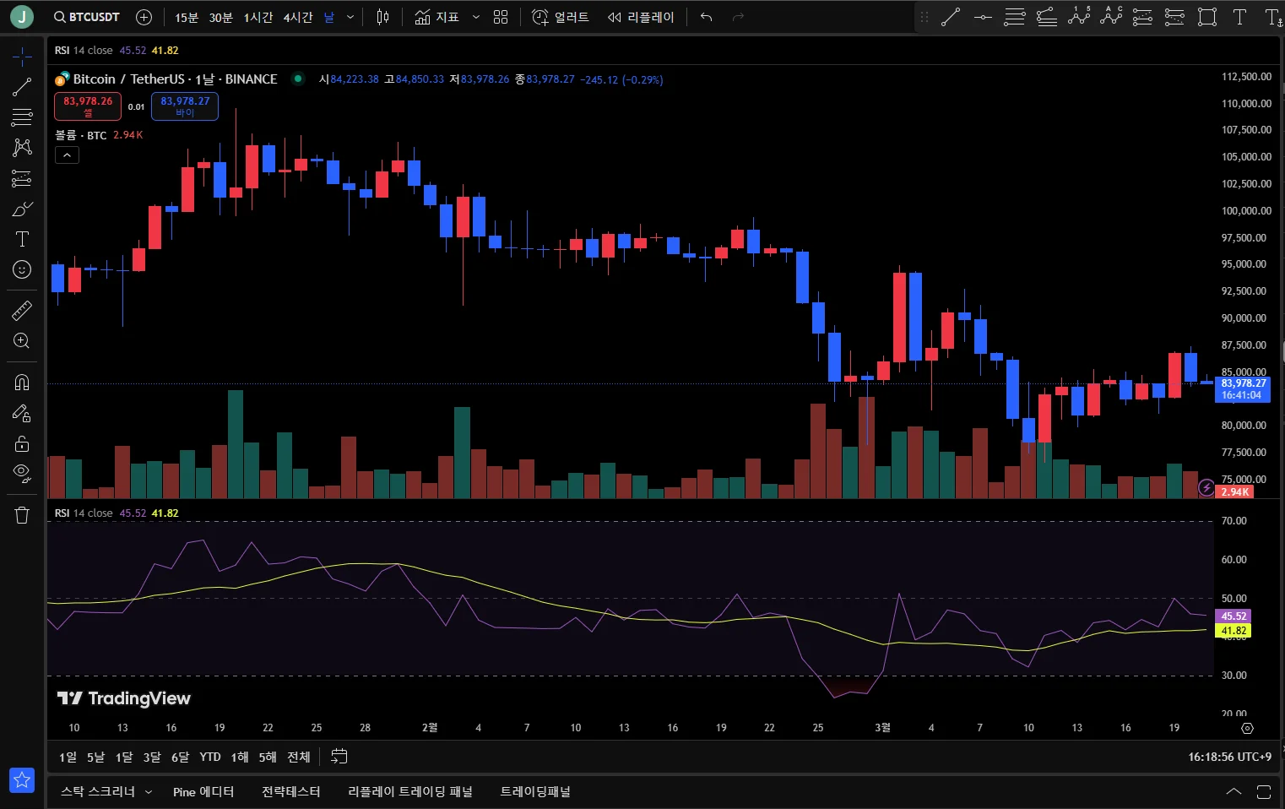The height and width of the screenshot is (809, 1285).
Task: Expand the timeframe interval dropdown arrow
Action: point(350,17)
